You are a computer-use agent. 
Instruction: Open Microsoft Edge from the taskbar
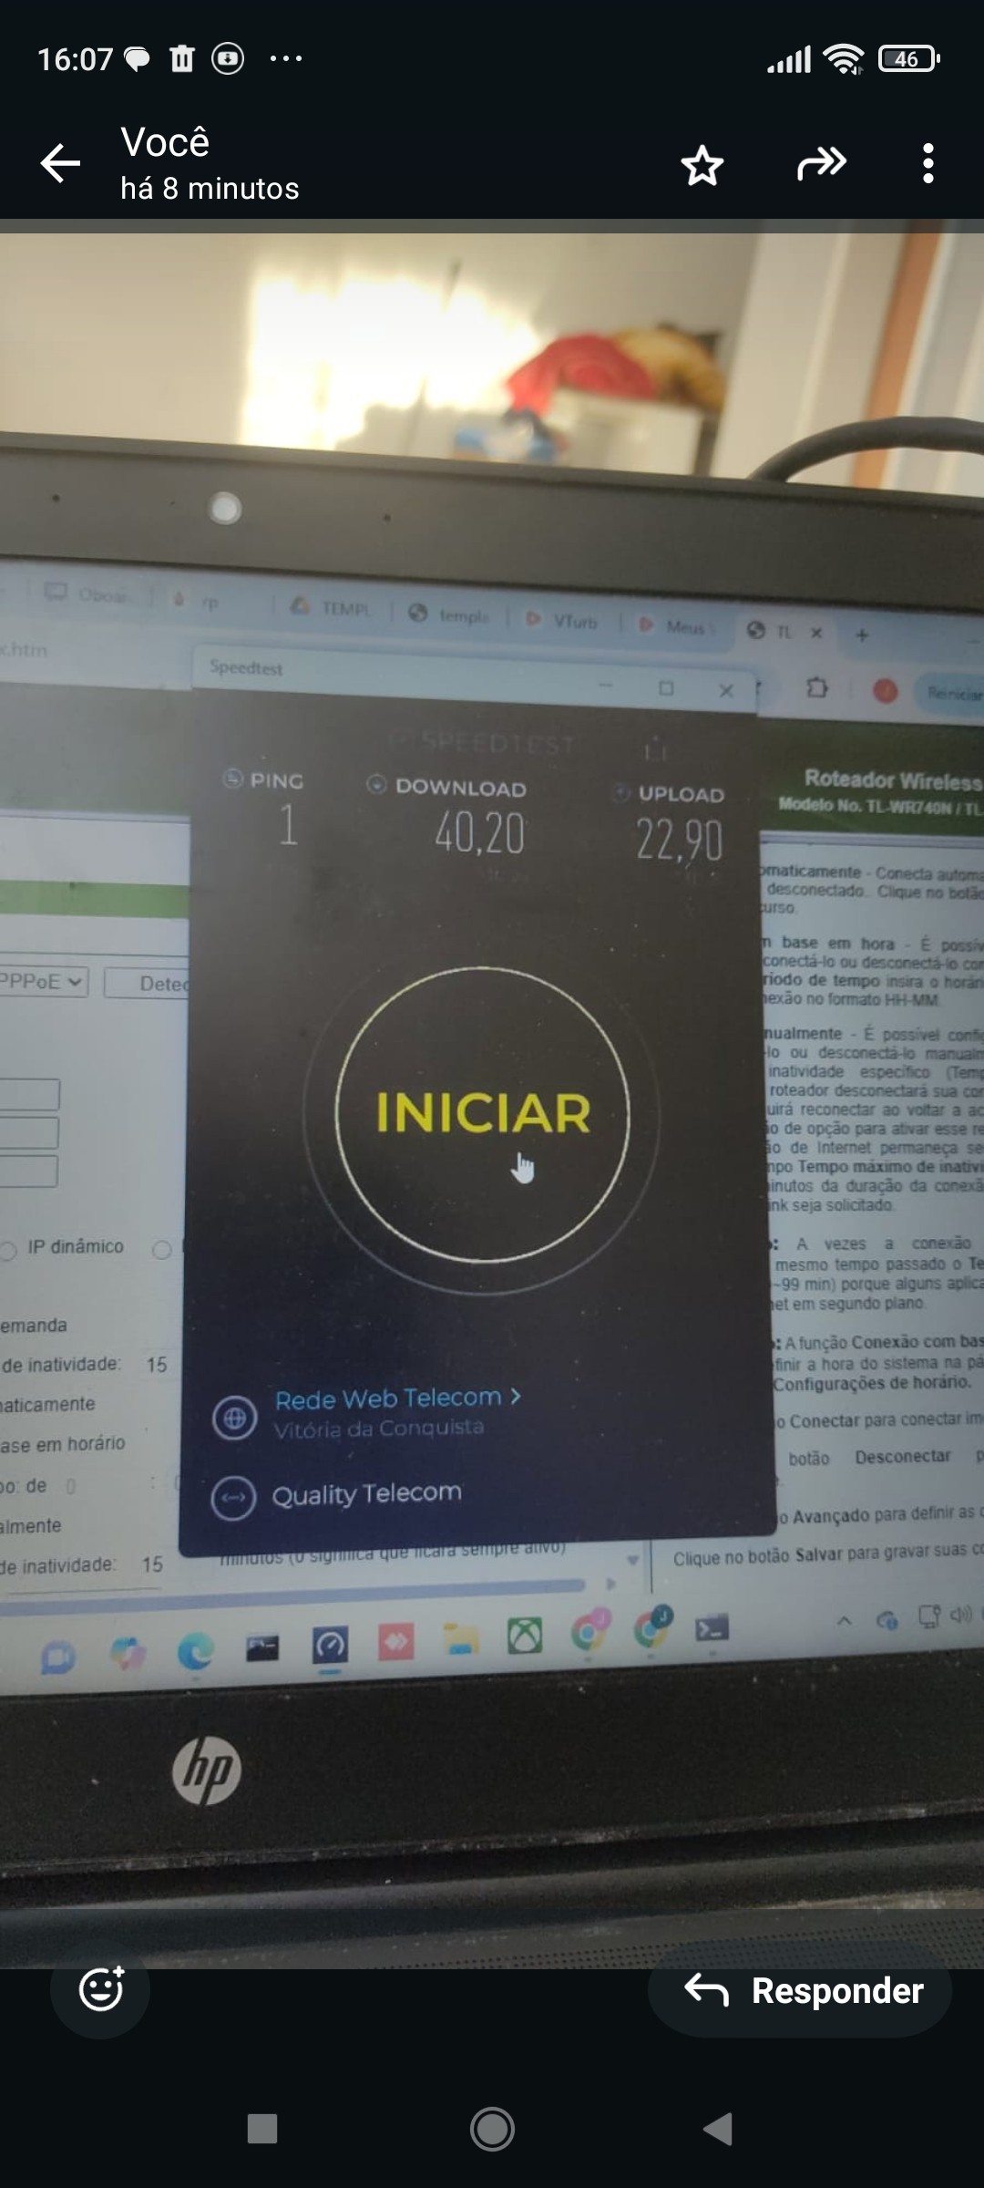click(x=195, y=1651)
